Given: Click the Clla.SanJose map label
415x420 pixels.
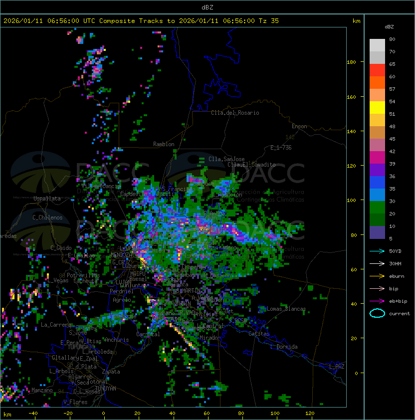Looking at the screenshot, I should click(226, 159).
